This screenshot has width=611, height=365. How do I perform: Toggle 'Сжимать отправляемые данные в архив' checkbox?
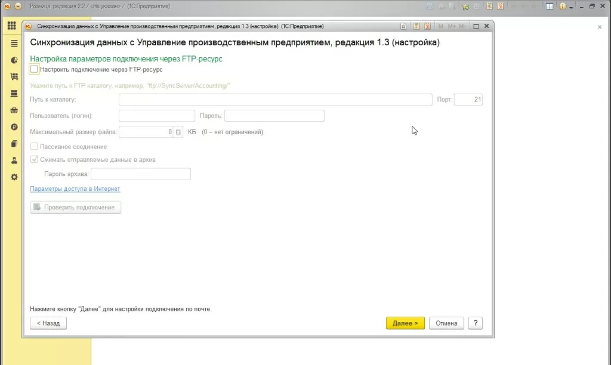[34, 159]
